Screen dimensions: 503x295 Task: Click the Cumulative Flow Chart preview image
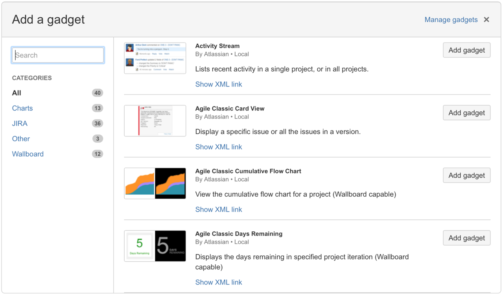pyautogui.click(x=155, y=183)
